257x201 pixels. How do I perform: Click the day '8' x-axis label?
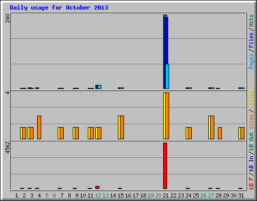(x=69, y=195)
